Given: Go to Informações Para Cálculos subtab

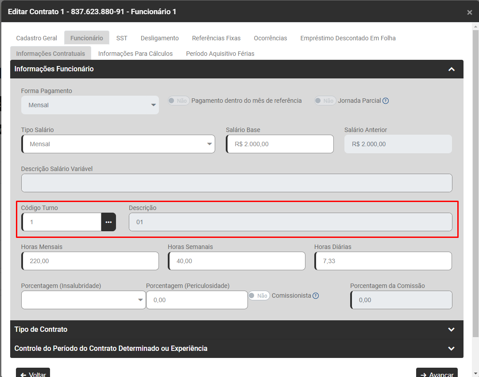Looking at the screenshot, I should 135,54.
